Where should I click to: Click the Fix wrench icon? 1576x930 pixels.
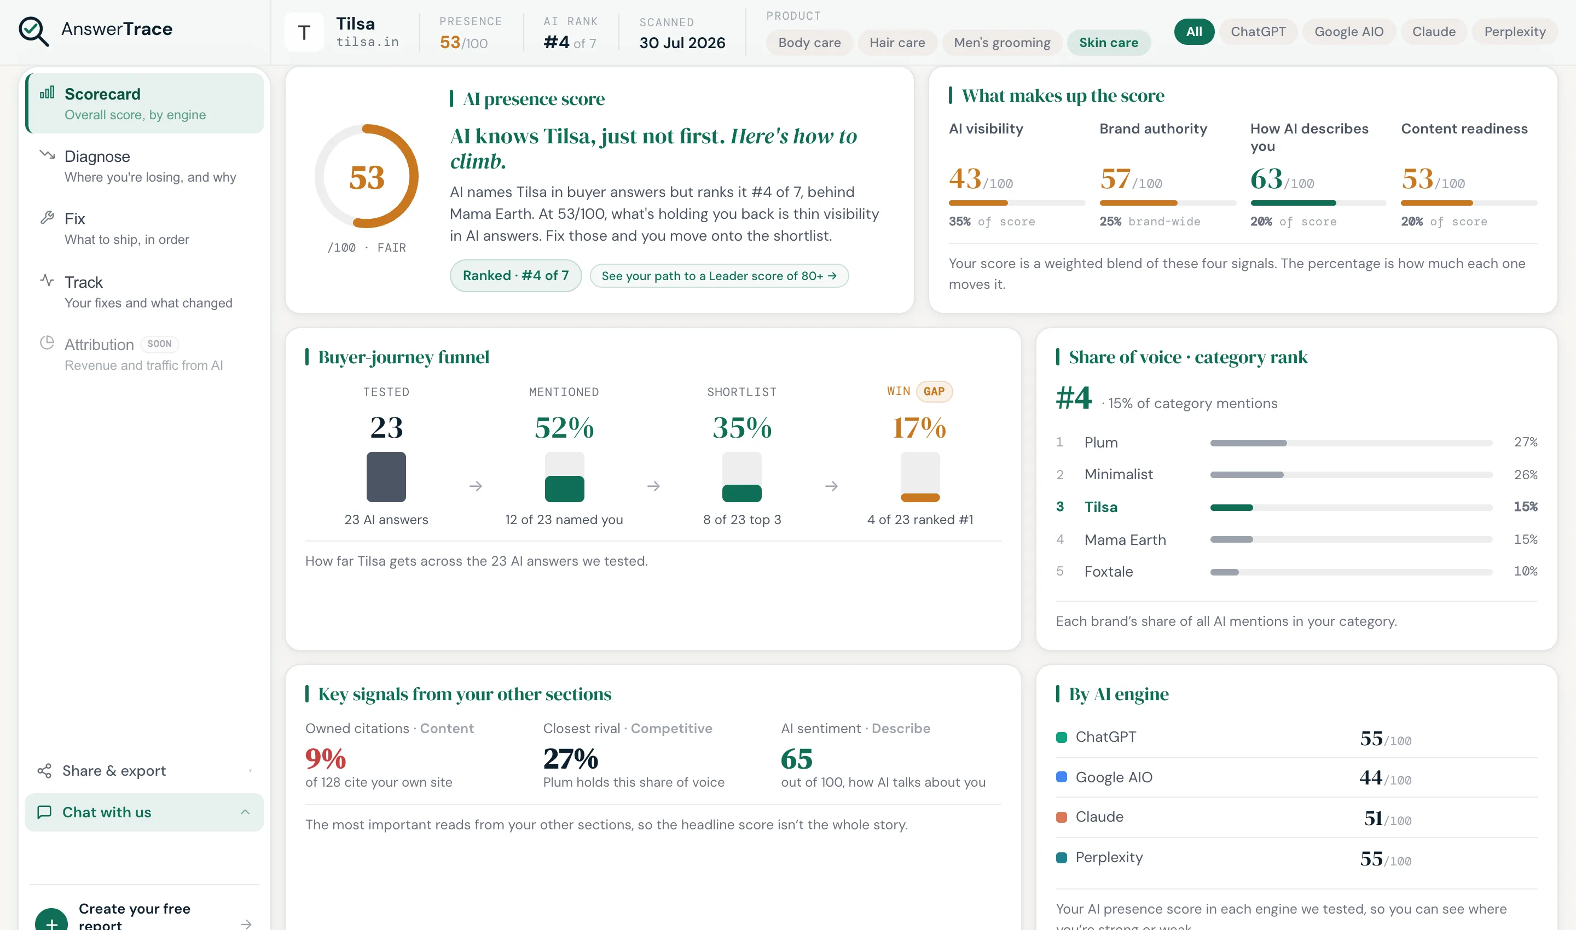(47, 218)
